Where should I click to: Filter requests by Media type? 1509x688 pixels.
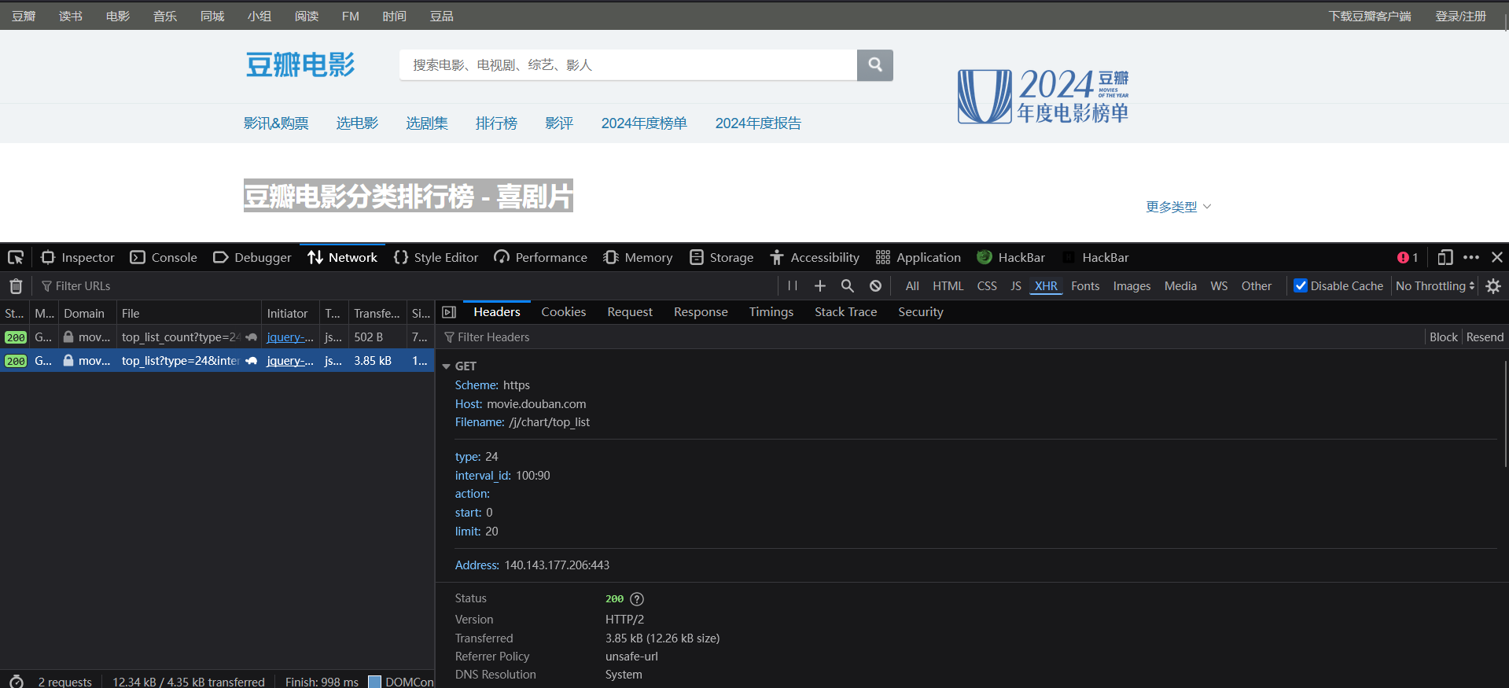[x=1180, y=286]
